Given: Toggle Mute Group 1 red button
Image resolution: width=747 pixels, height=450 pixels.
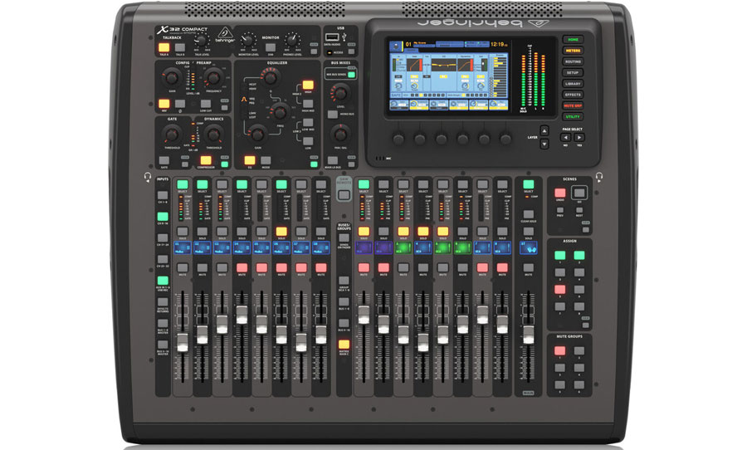Looking at the screenshot, I should tap(559, 351).
